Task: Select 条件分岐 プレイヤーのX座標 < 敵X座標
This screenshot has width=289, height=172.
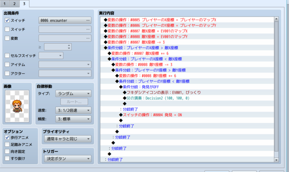Action: pos(187,59)
